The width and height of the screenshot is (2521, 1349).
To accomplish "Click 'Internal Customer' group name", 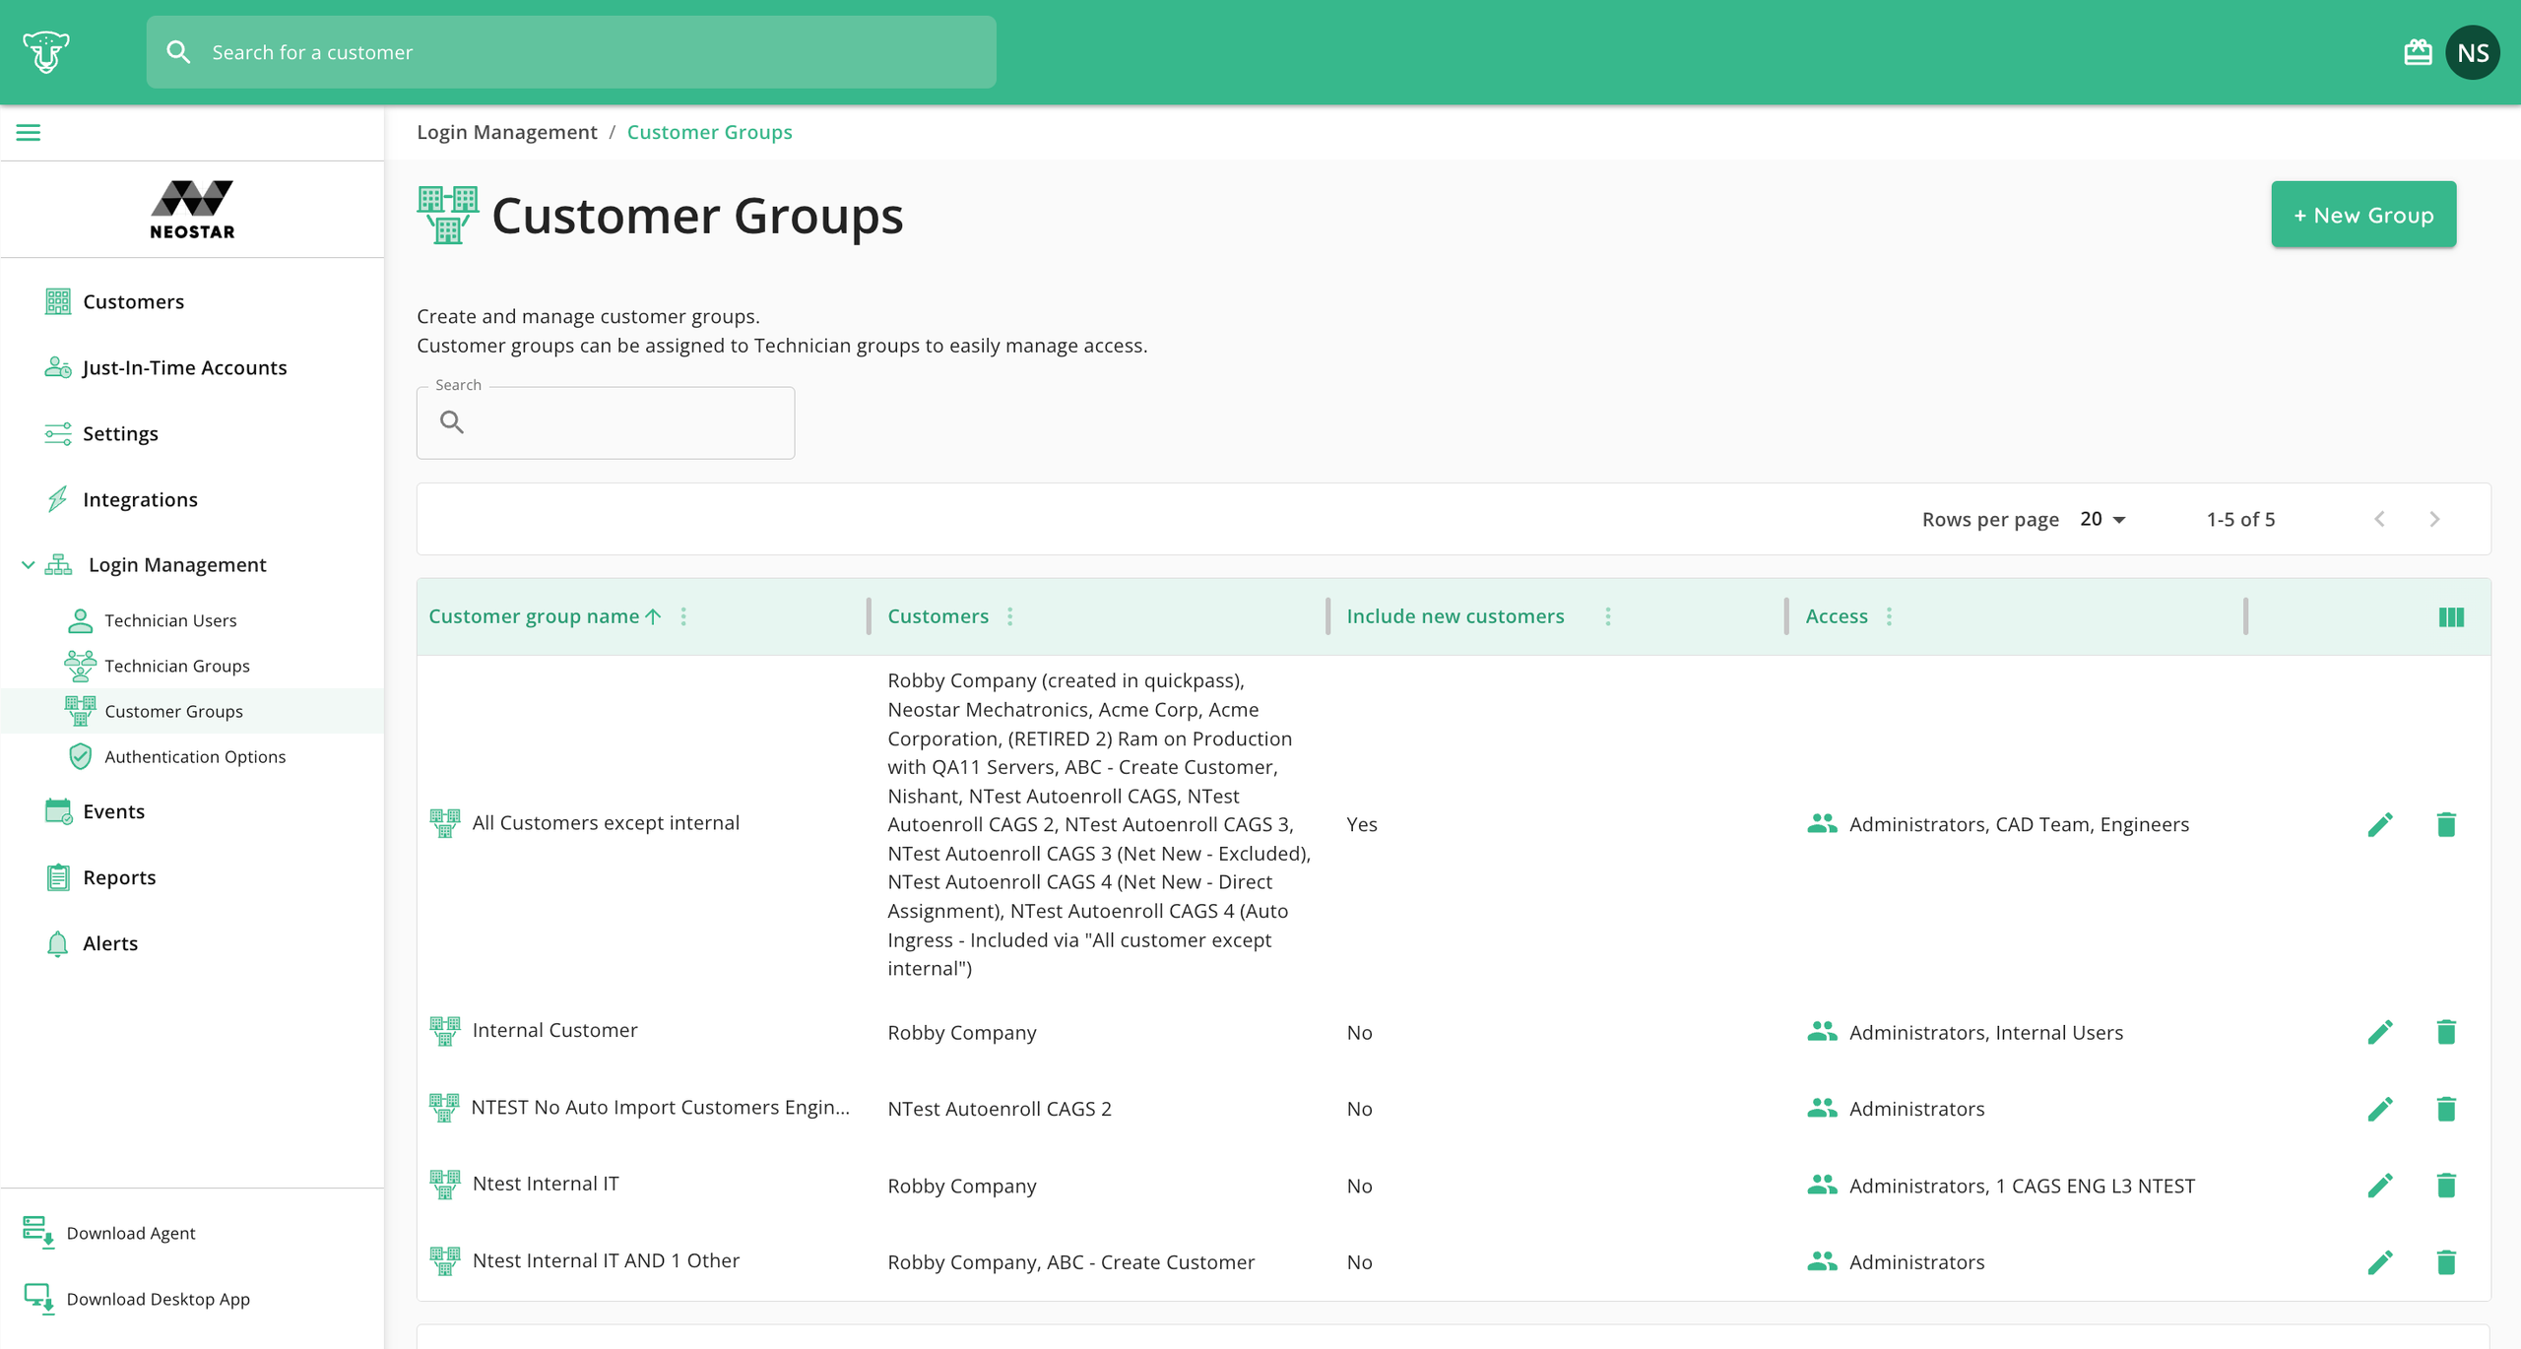I will (554, 1030).
